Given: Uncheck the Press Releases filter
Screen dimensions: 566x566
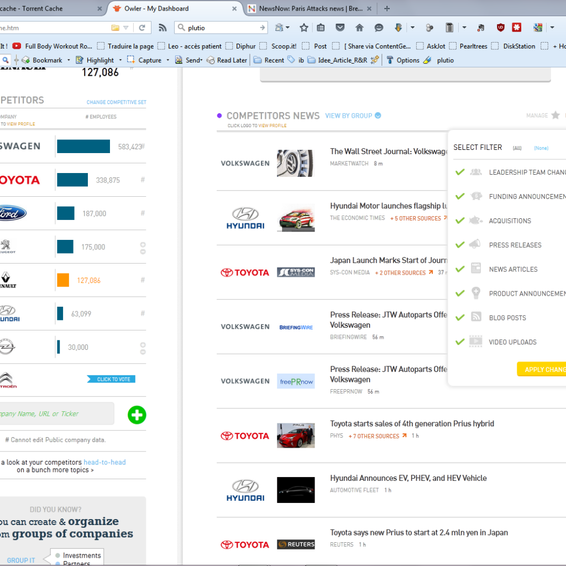Looking at the screenshot, I should point(460,245).
